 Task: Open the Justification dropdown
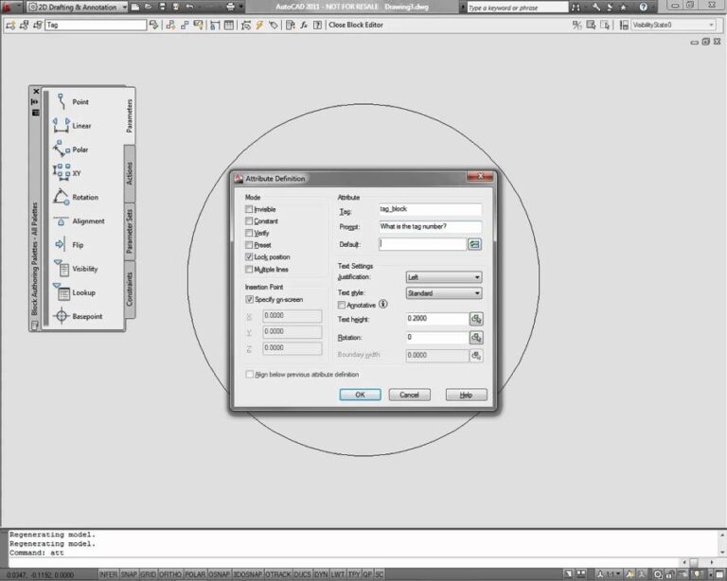pyautogui.click(x=444, y=277)
